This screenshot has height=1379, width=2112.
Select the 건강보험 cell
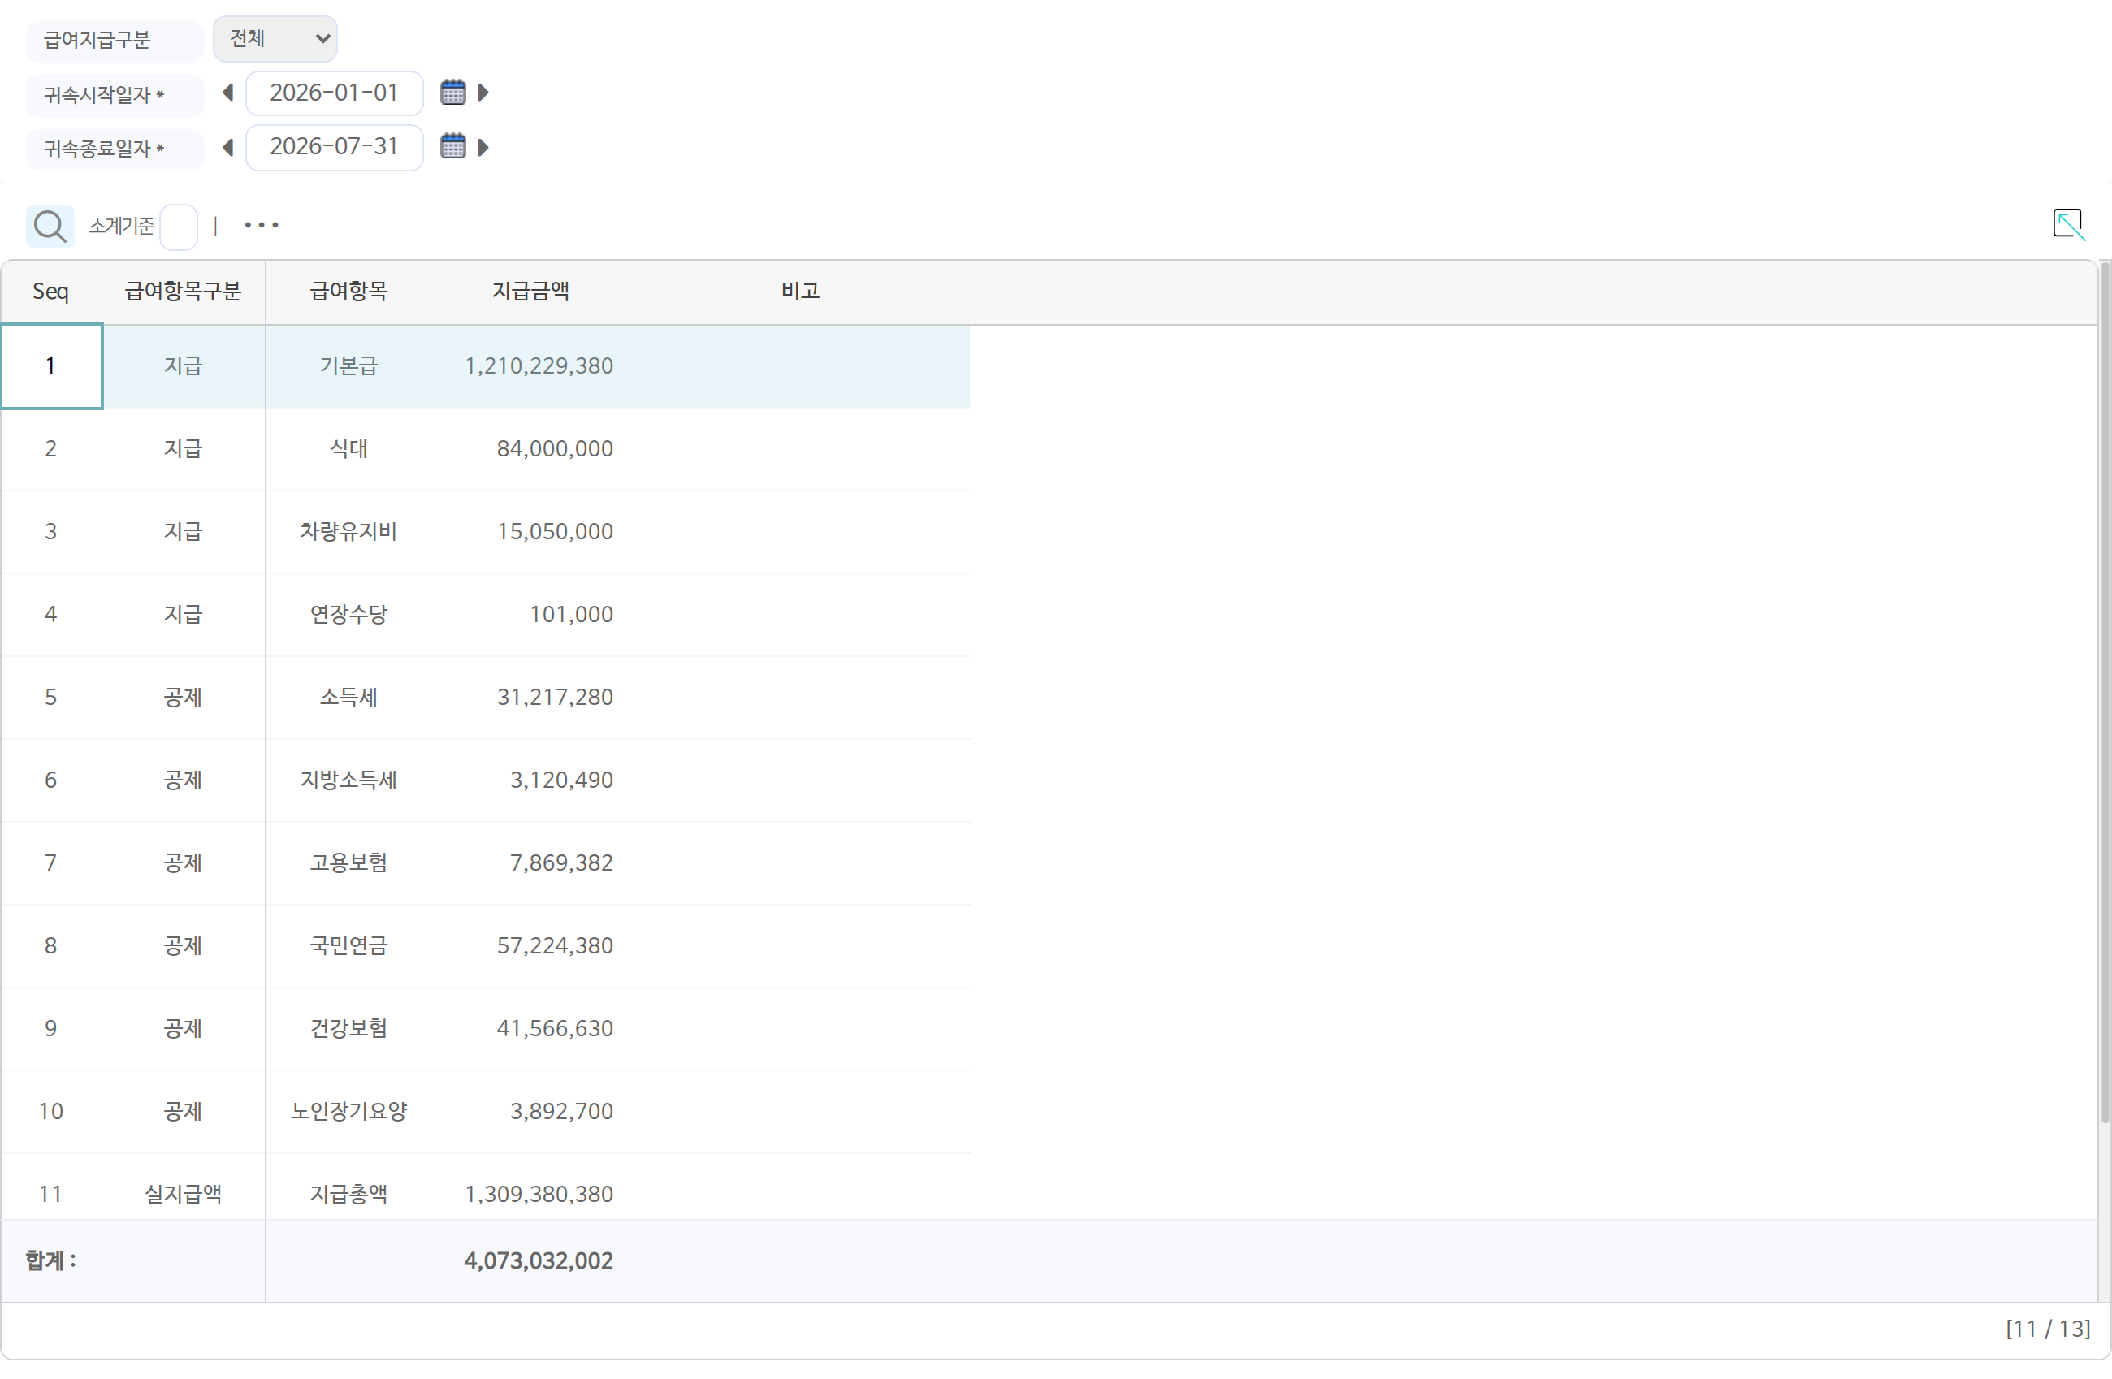(348, 1028)
